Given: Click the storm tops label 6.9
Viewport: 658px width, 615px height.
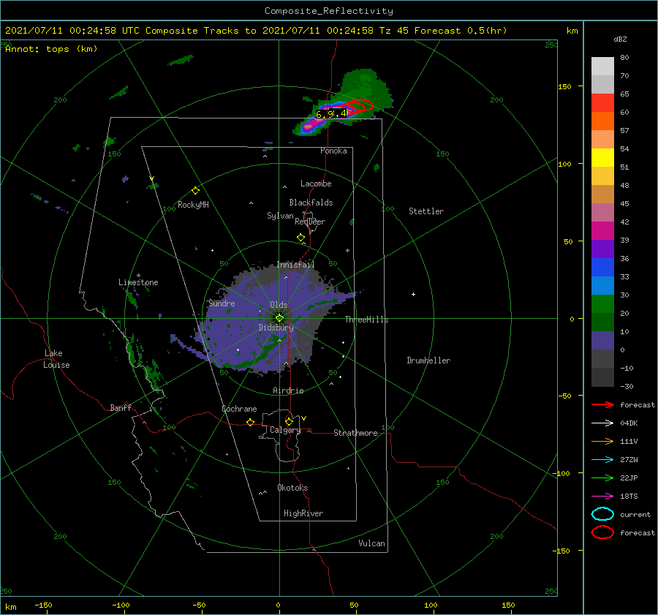Looking at the screenshot, I should point(325,114).
